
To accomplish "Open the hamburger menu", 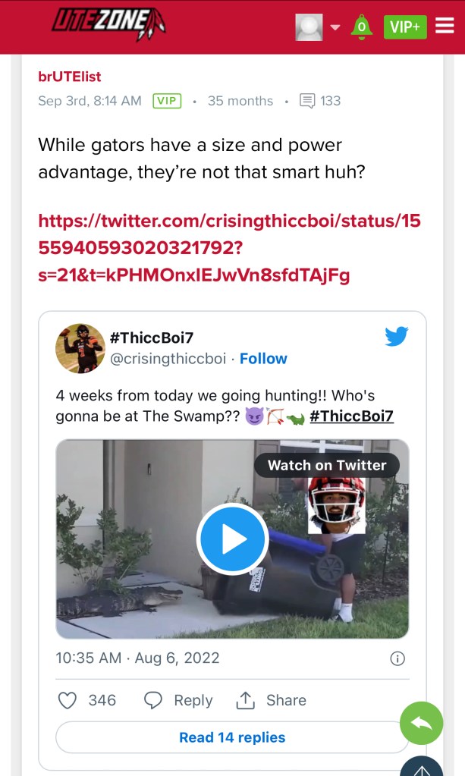I will tap(445, 27).
